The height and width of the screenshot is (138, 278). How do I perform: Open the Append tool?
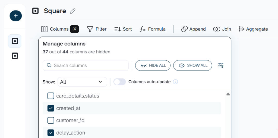194,29
